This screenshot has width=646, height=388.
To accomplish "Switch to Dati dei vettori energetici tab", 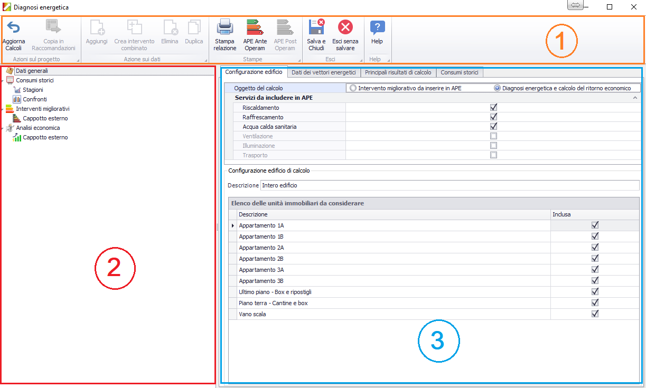I will tap(324, 72).
